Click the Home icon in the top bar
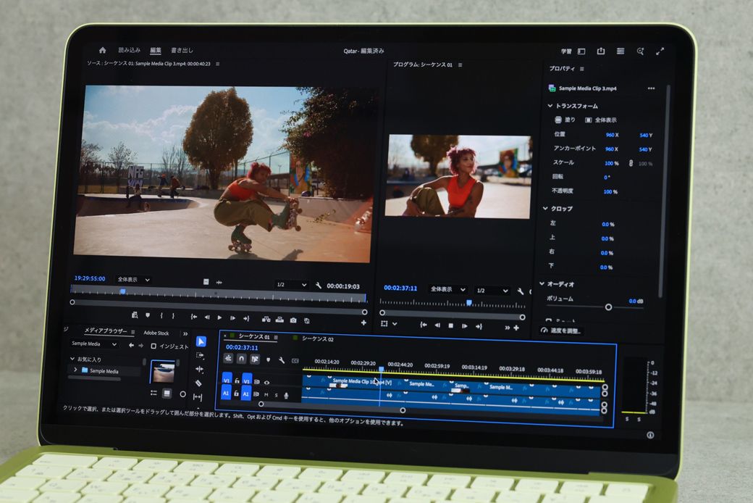Image resolution: width=753 pixels, height=503 pixels. click(x=101, y=51)
